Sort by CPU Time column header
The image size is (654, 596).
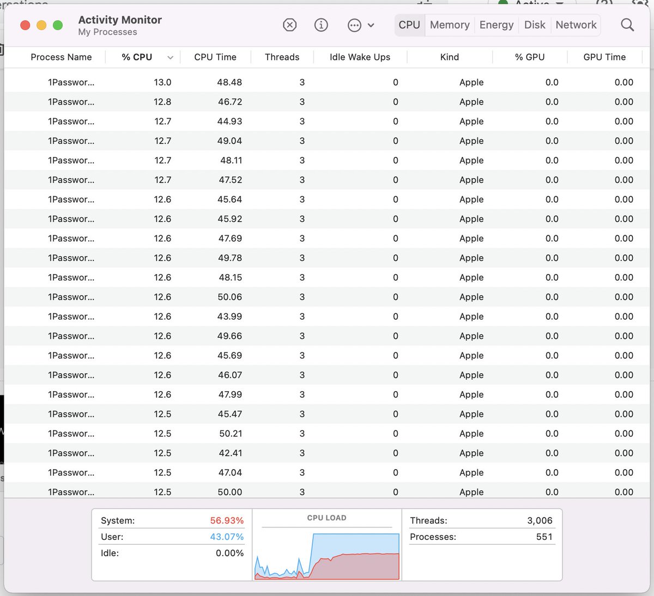click(x=215, y=57)
